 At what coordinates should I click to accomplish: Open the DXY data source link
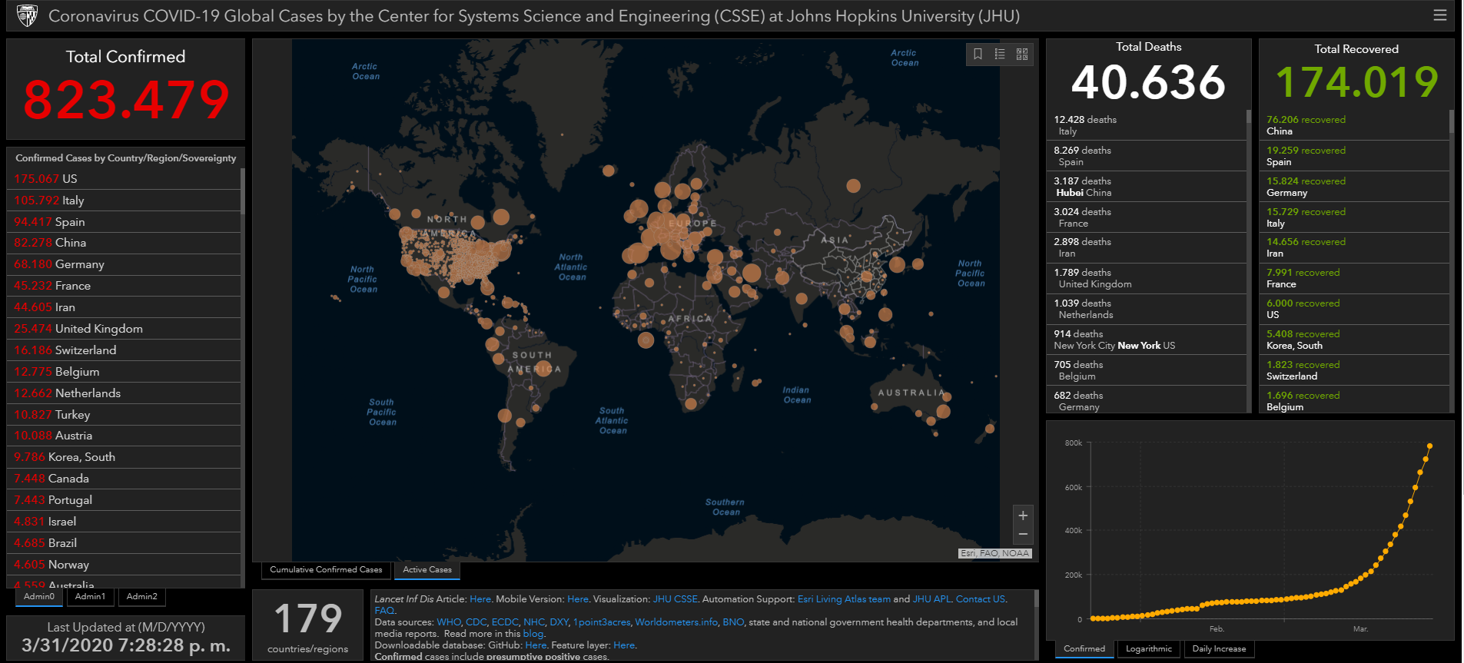(559, 622)
